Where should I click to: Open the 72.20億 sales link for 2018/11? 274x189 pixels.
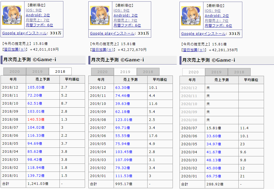click(x=35, y=95)
